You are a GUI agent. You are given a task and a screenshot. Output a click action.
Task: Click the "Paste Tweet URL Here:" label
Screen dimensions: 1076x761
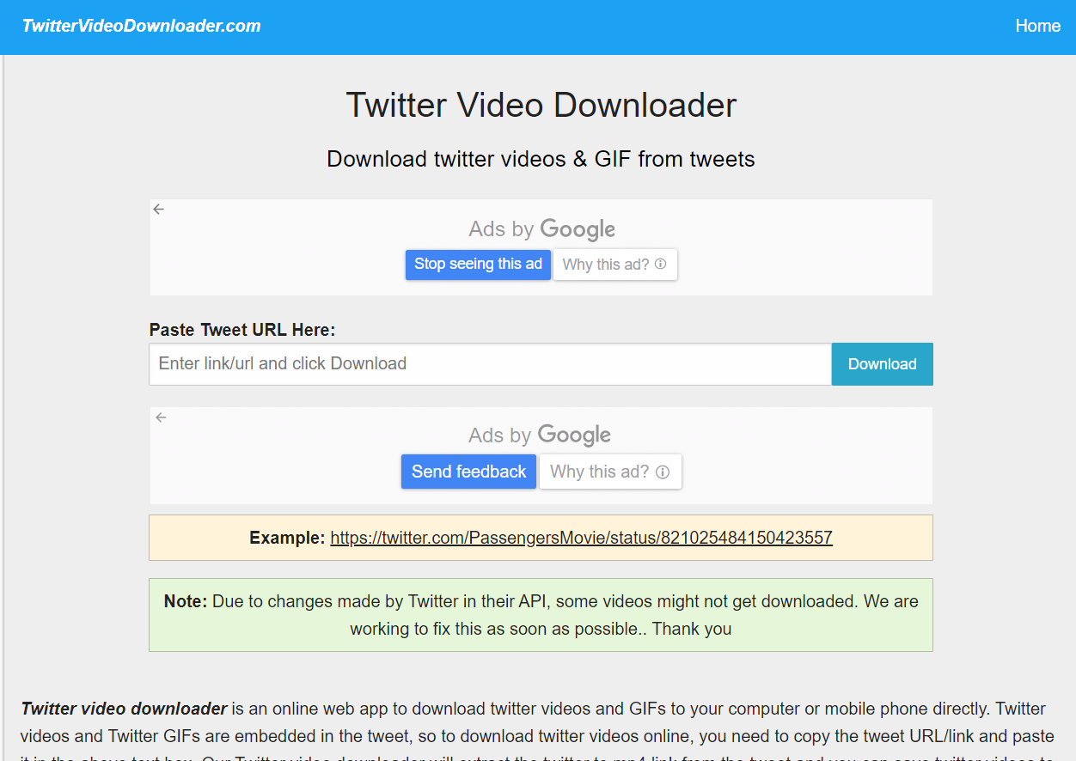click(x=242, y=330)
